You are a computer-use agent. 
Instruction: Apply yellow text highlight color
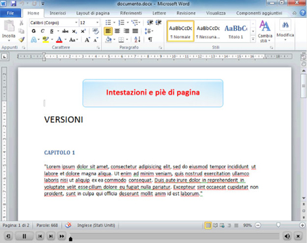coord(45,39)
